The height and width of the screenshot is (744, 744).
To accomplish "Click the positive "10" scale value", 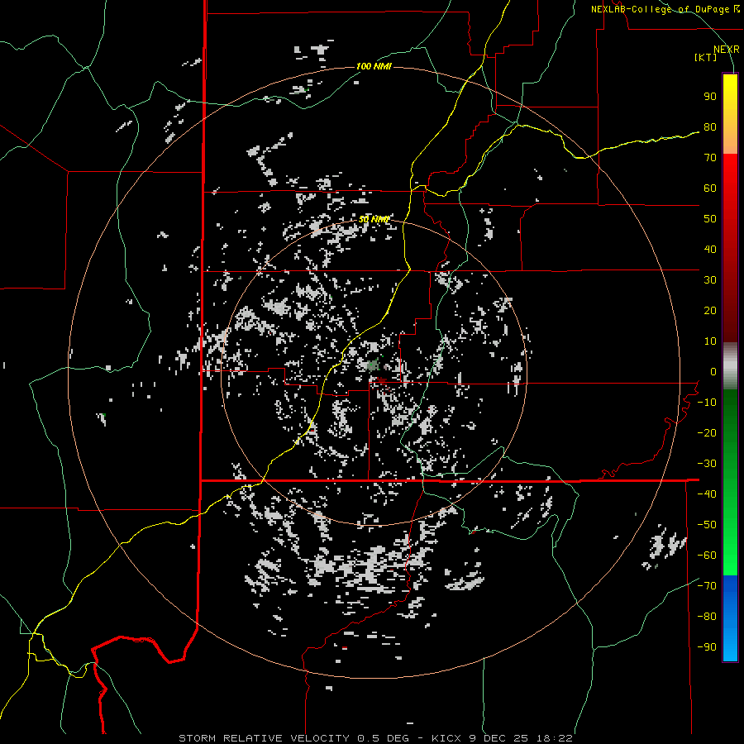I will click(x=710, y=341).
